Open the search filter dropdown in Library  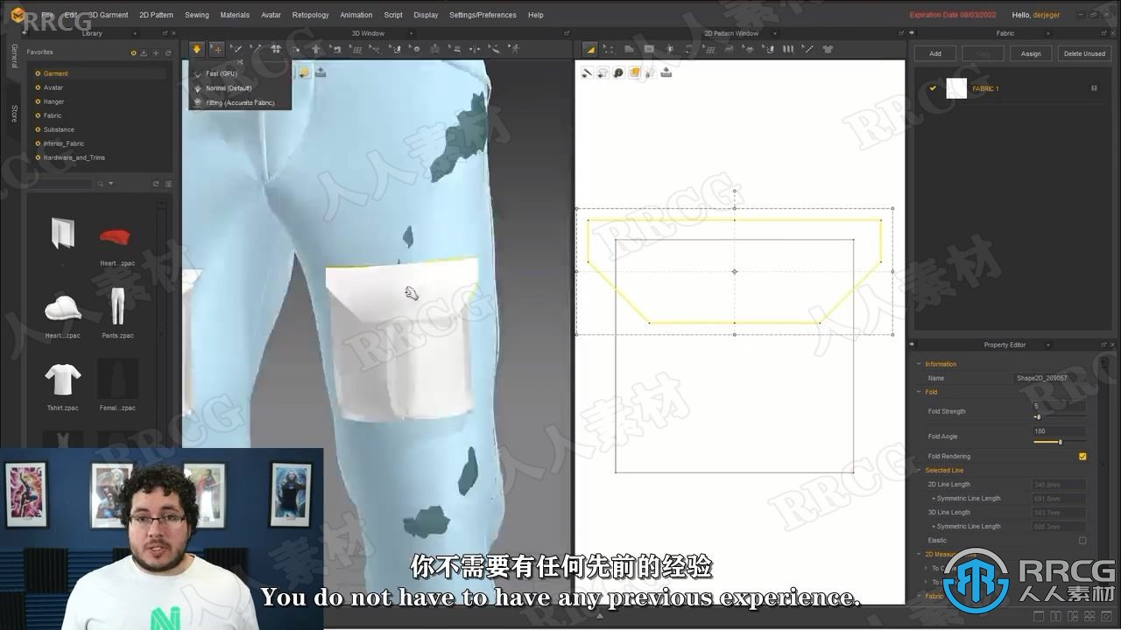111,184
